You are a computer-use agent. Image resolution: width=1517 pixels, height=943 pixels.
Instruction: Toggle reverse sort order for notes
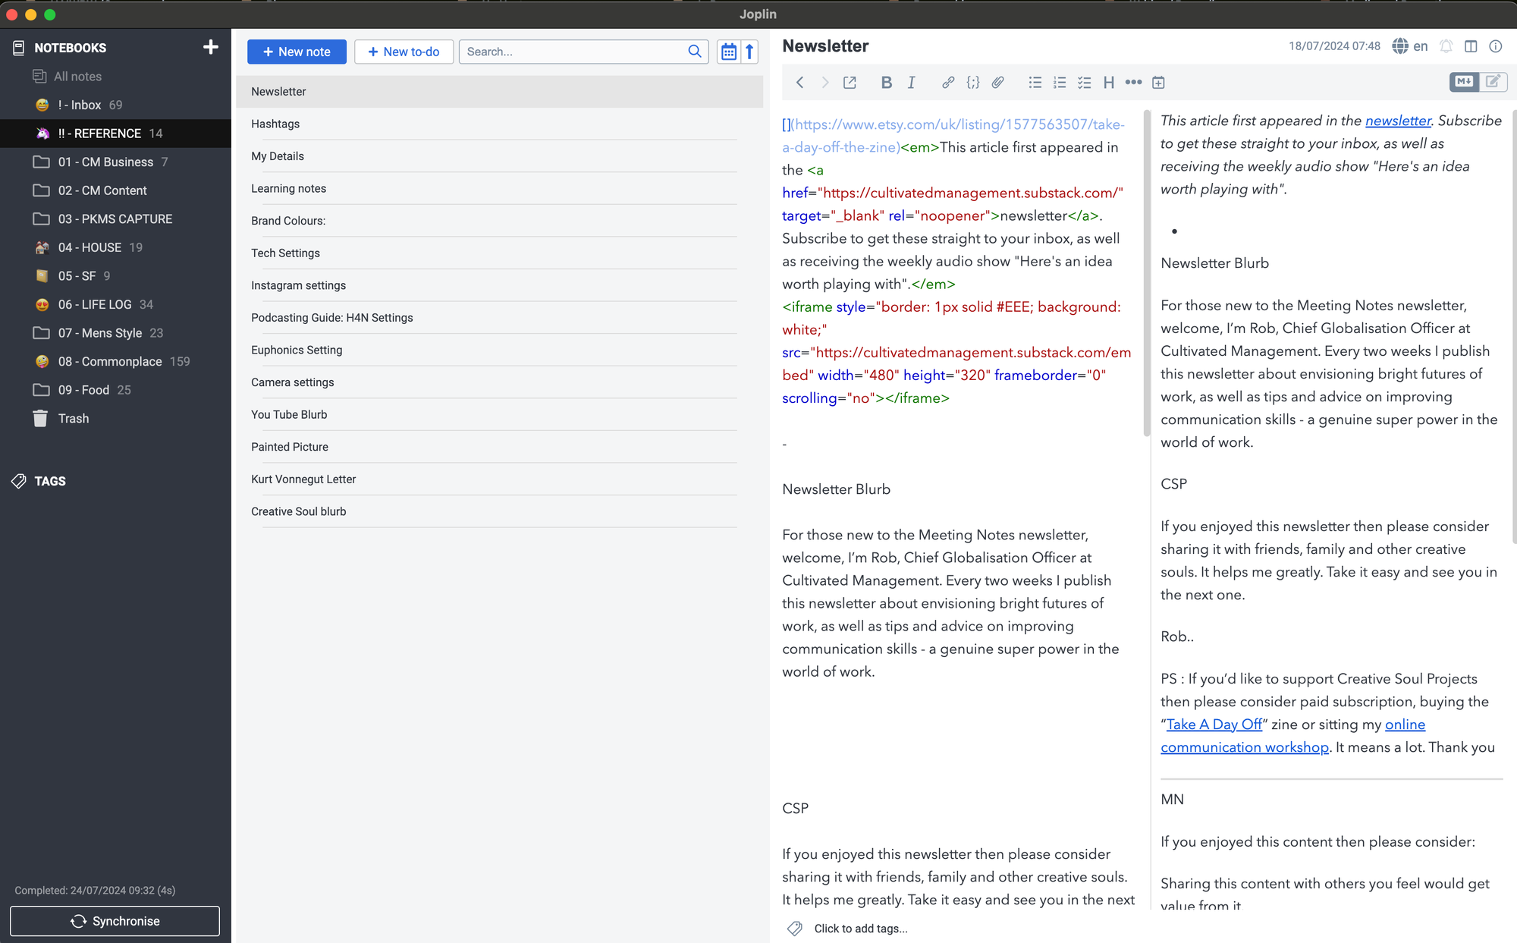click(x=749, y=52)
